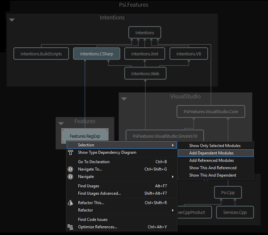Click Show This And Dependent
This screenshot has height=235, width=268.
pyautogui.click(x=212, y=175)
